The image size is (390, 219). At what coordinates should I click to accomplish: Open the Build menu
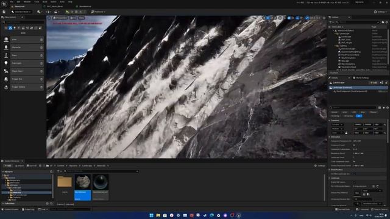[x=45, y=2]
